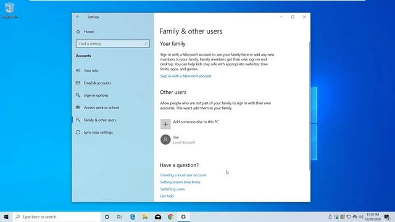Screen dimensions: 395x222
Task: Click the taskbar Type here to search box
Action: pyautogui.click(x=56, y=216)
